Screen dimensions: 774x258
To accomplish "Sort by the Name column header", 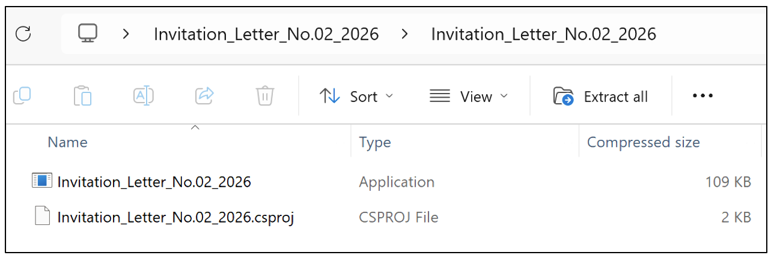I will coord(67,142).
